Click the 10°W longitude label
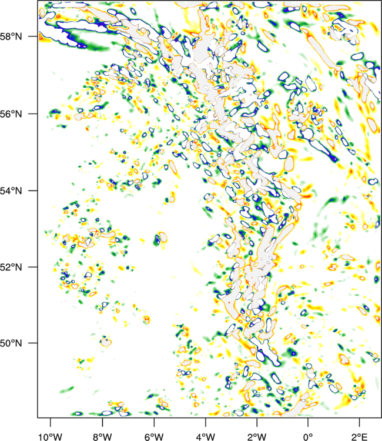382x441 pixels. [51, 437]
